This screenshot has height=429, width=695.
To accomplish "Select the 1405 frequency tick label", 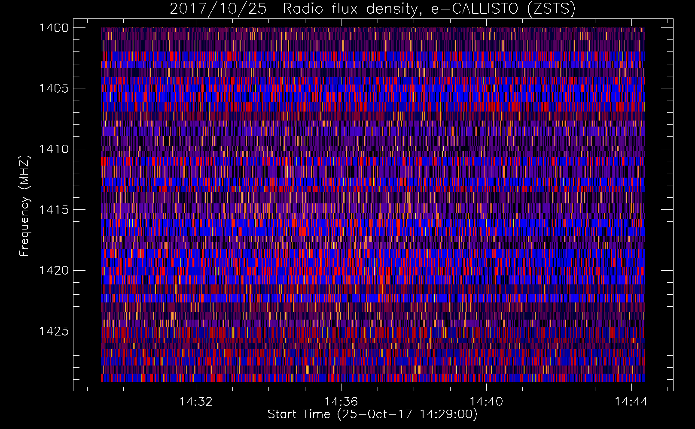I will coord(54,88).
